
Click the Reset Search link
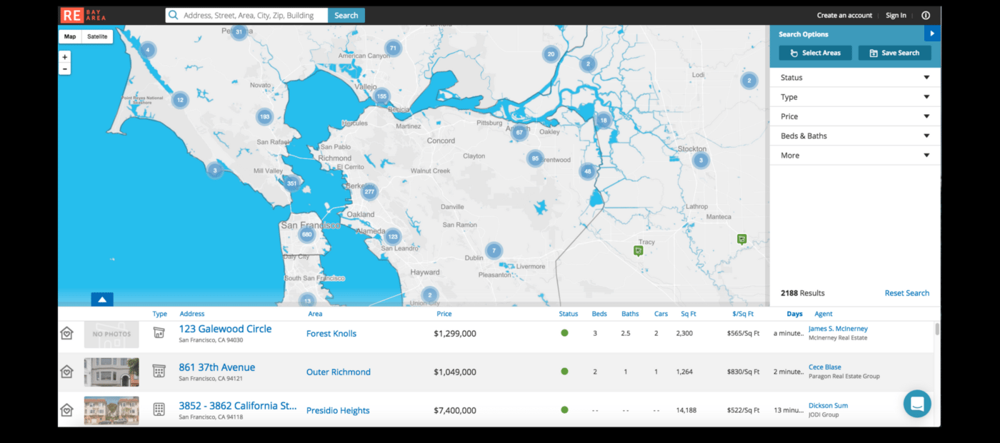coord(906,293)
